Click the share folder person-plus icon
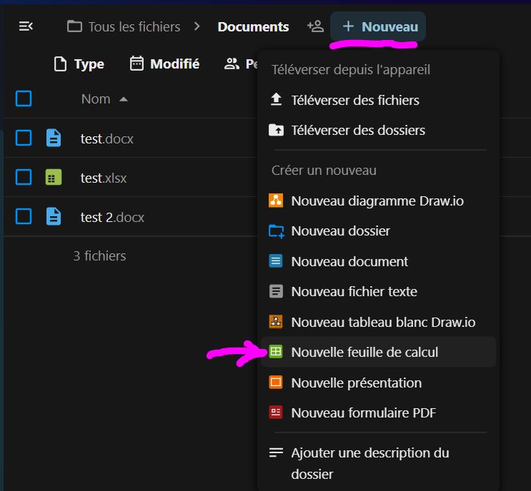 pos(315,26)
